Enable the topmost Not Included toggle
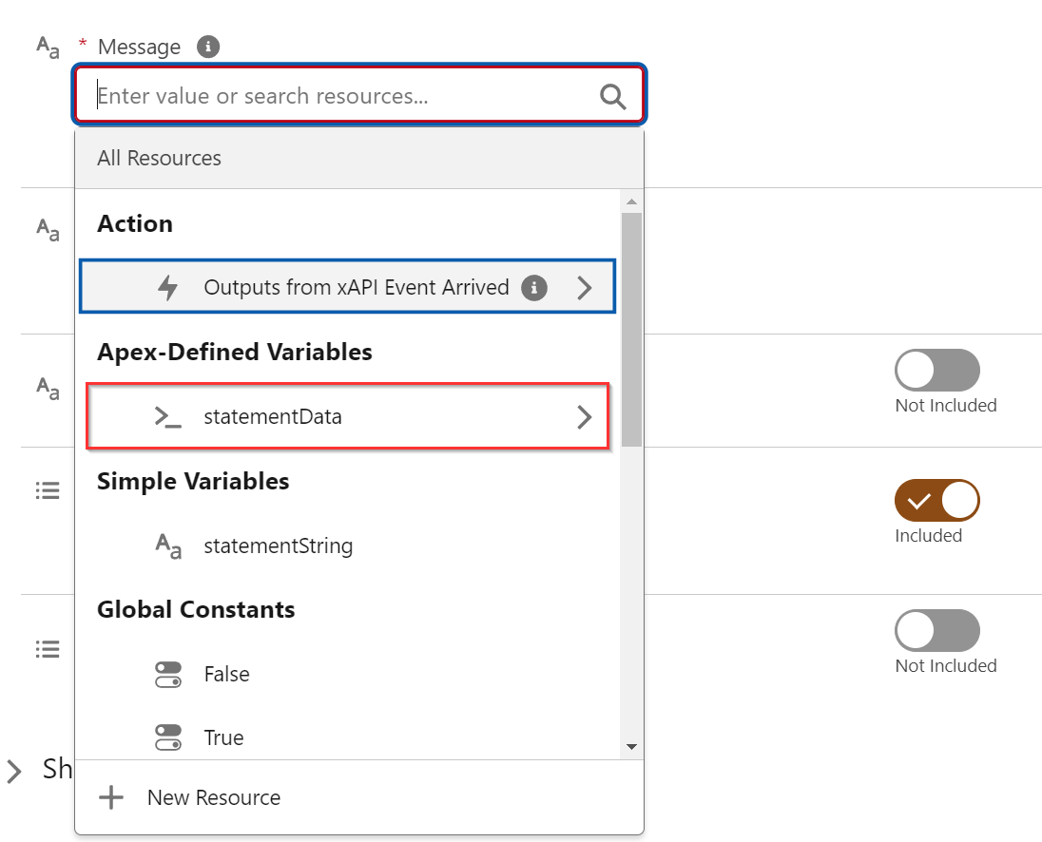The width and height of the screenshot is (1042, 842). 936,371
